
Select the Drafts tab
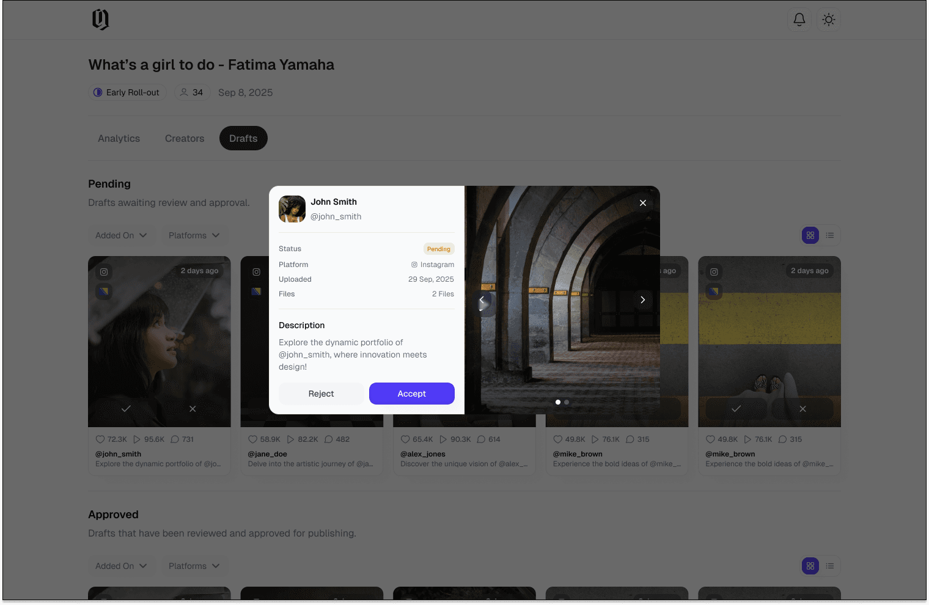243,138
